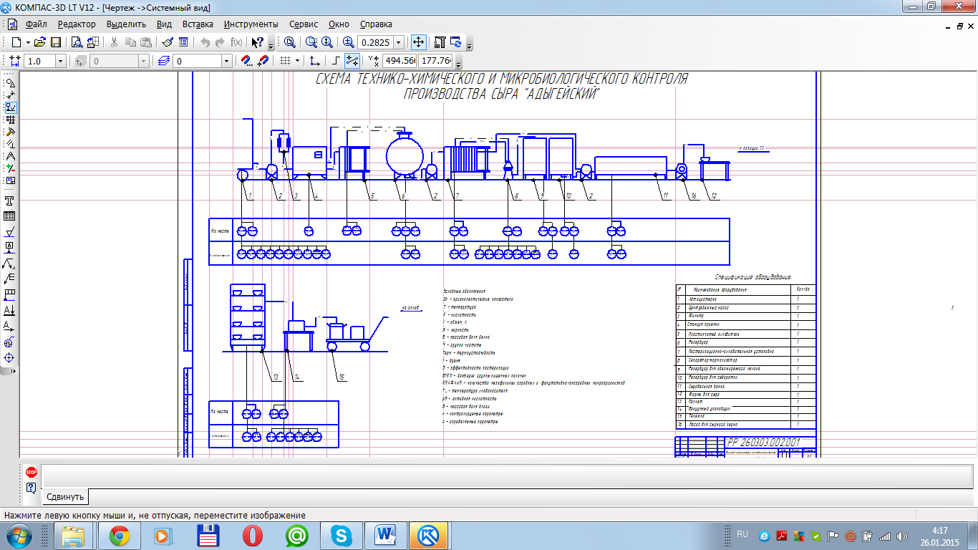978x550 pixels.
Task: Save the drawing with the floppy icon
Action: (55, 42)
